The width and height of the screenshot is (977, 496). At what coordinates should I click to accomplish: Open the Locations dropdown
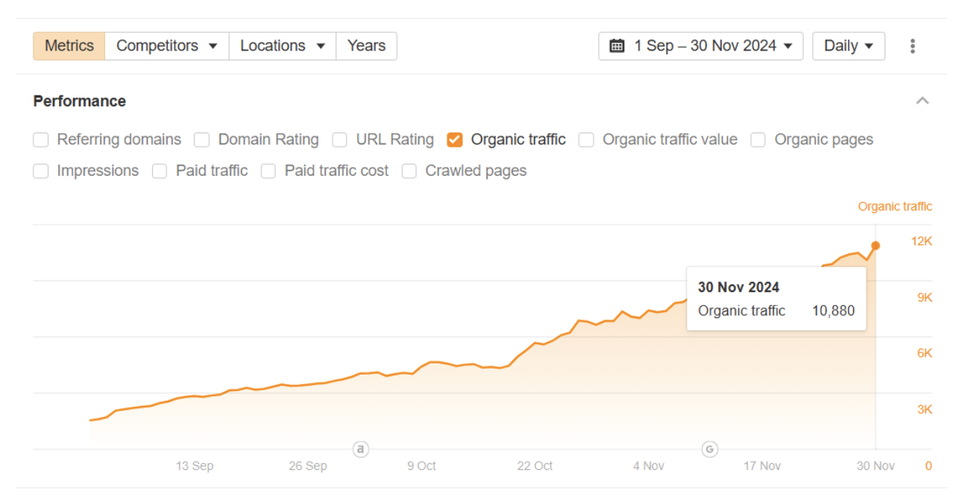pos(283,46)
